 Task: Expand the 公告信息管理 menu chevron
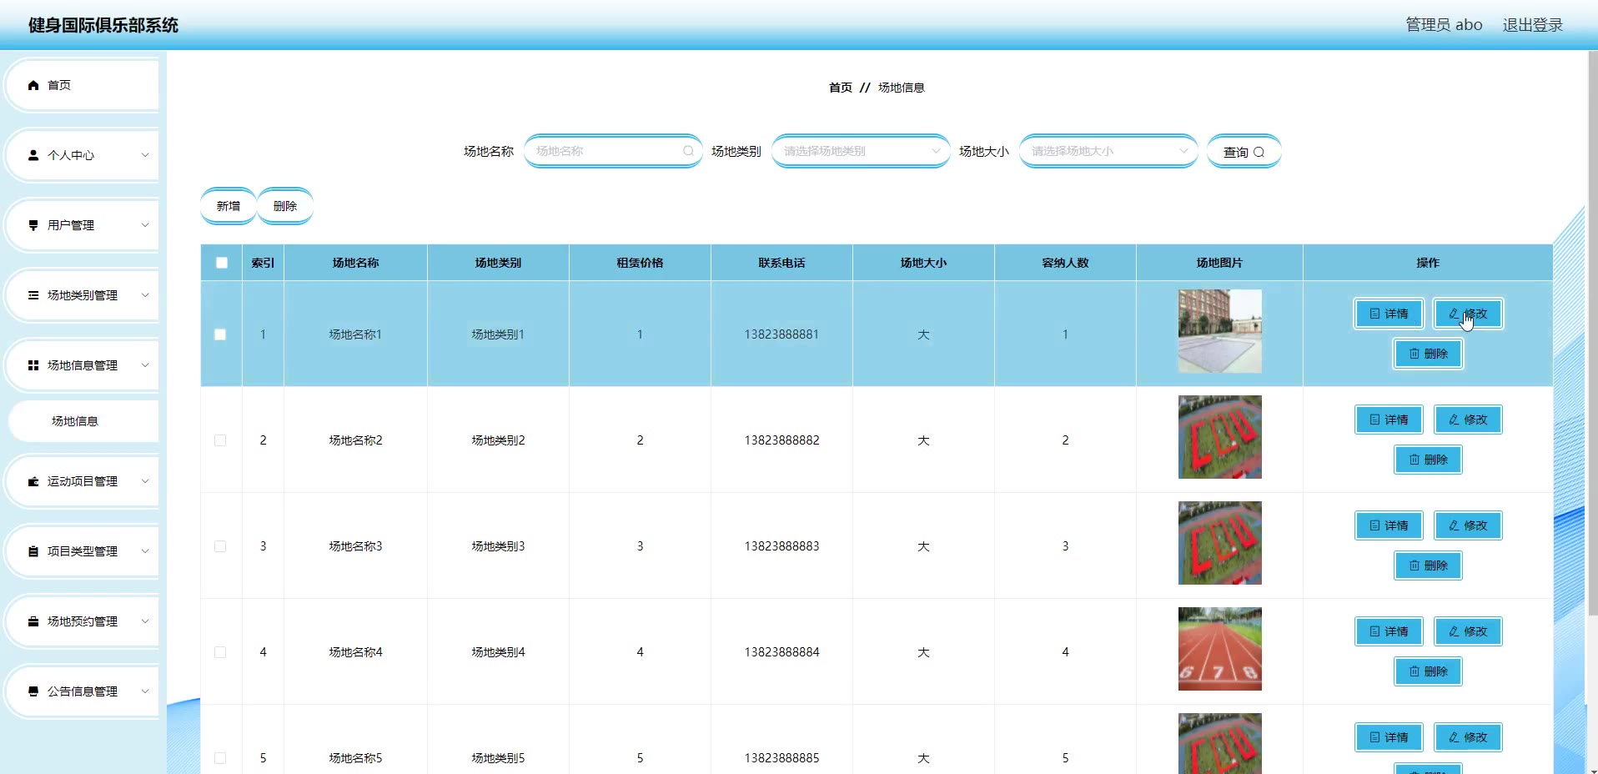click(145, 691)
